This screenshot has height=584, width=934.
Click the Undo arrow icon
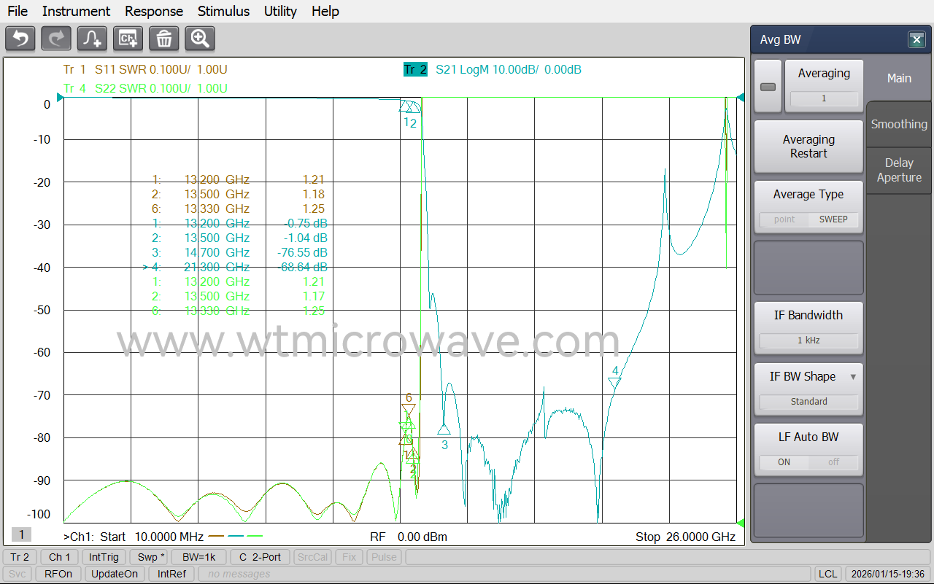pyautogui.click(x=20, y=39)
